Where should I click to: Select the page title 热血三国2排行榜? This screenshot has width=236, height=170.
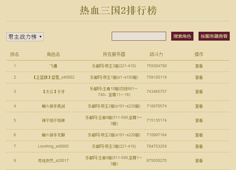(118, 10)
